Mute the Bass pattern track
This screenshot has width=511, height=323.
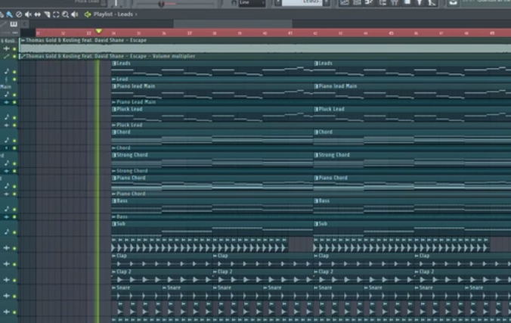point(14,209)
